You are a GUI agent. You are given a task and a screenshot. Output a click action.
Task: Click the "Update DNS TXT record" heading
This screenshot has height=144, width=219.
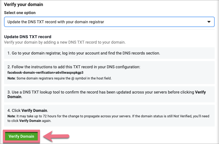coord(28,37)
